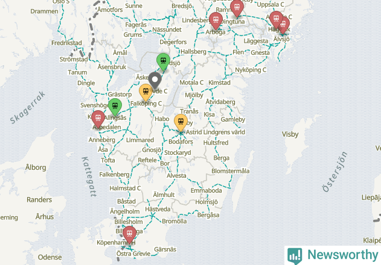Click the red train marker above Älvsjö
381x265 pixels.
283,25
